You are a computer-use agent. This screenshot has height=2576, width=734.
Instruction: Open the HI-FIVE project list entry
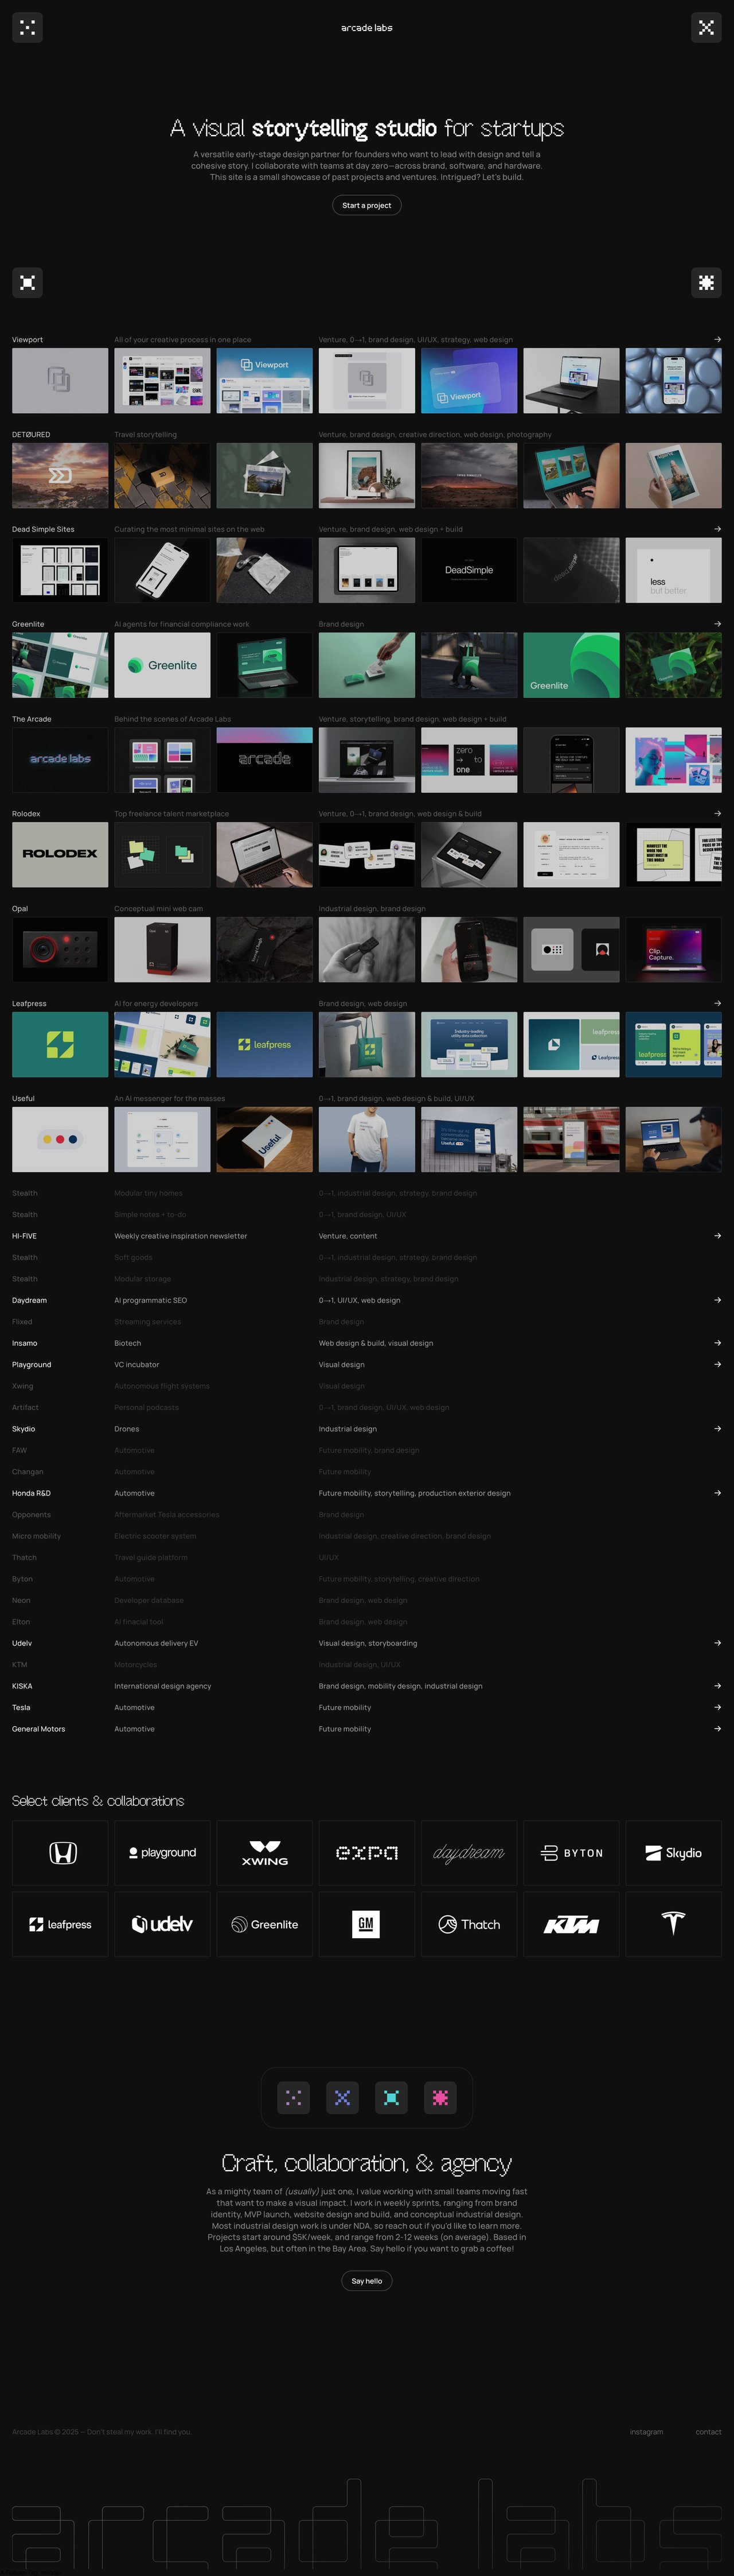(25, 1236)
